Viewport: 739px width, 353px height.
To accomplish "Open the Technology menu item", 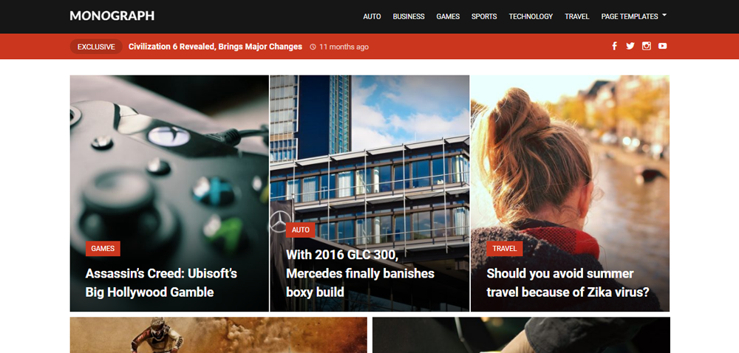I will 531,16.
